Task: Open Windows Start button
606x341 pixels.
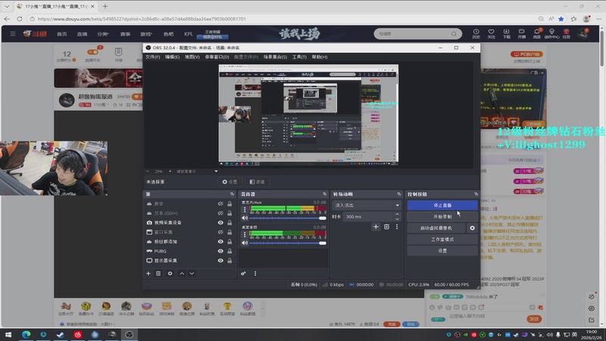Action: pyautogui.click(x=8, y=334)
